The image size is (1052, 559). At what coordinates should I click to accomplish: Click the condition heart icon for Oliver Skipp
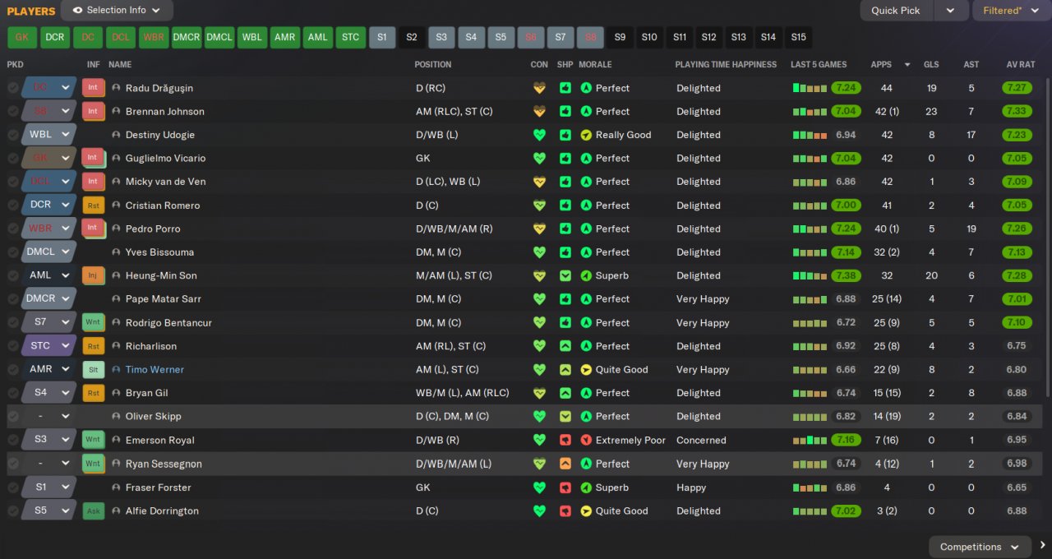(x=539, y=417)
